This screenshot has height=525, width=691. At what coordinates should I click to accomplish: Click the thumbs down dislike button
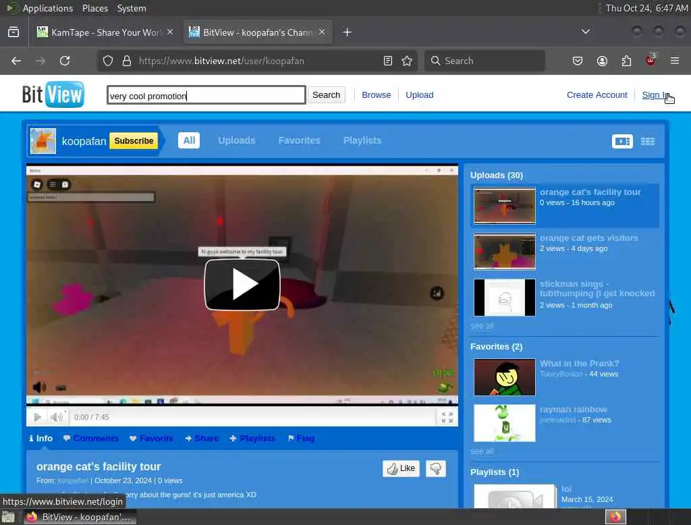click(x=436, y=468)
